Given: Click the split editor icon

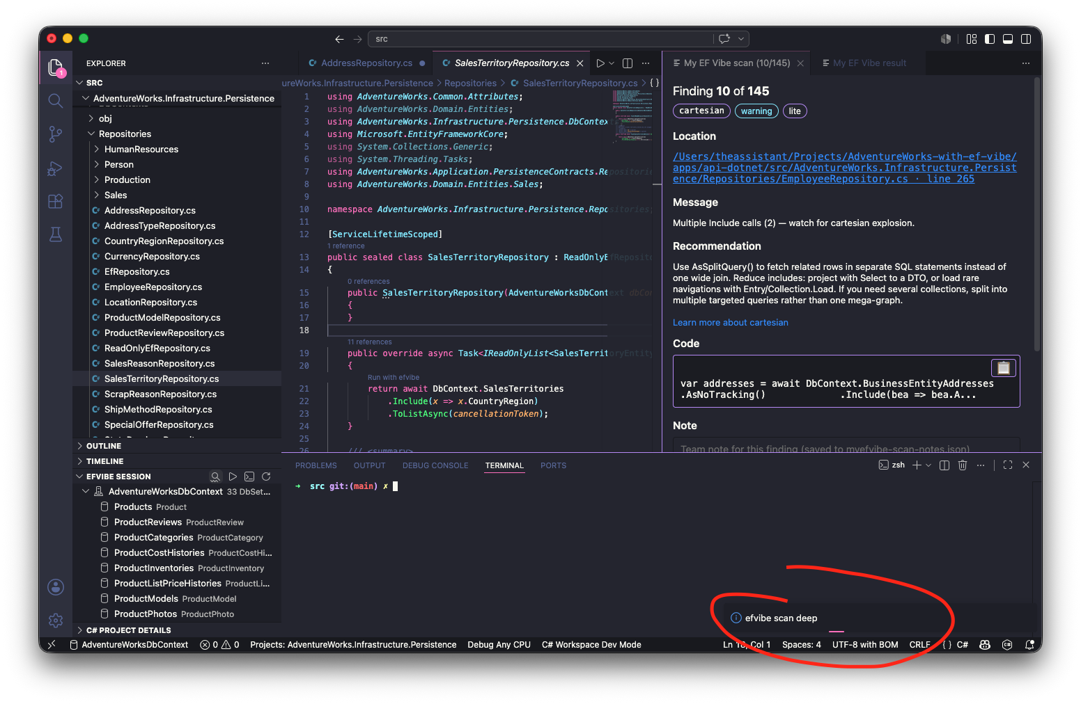Looking at the screenshot, I should tap(628, 63).
